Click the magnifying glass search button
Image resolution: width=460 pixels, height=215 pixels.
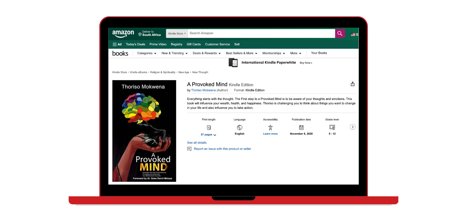point(340,33)
